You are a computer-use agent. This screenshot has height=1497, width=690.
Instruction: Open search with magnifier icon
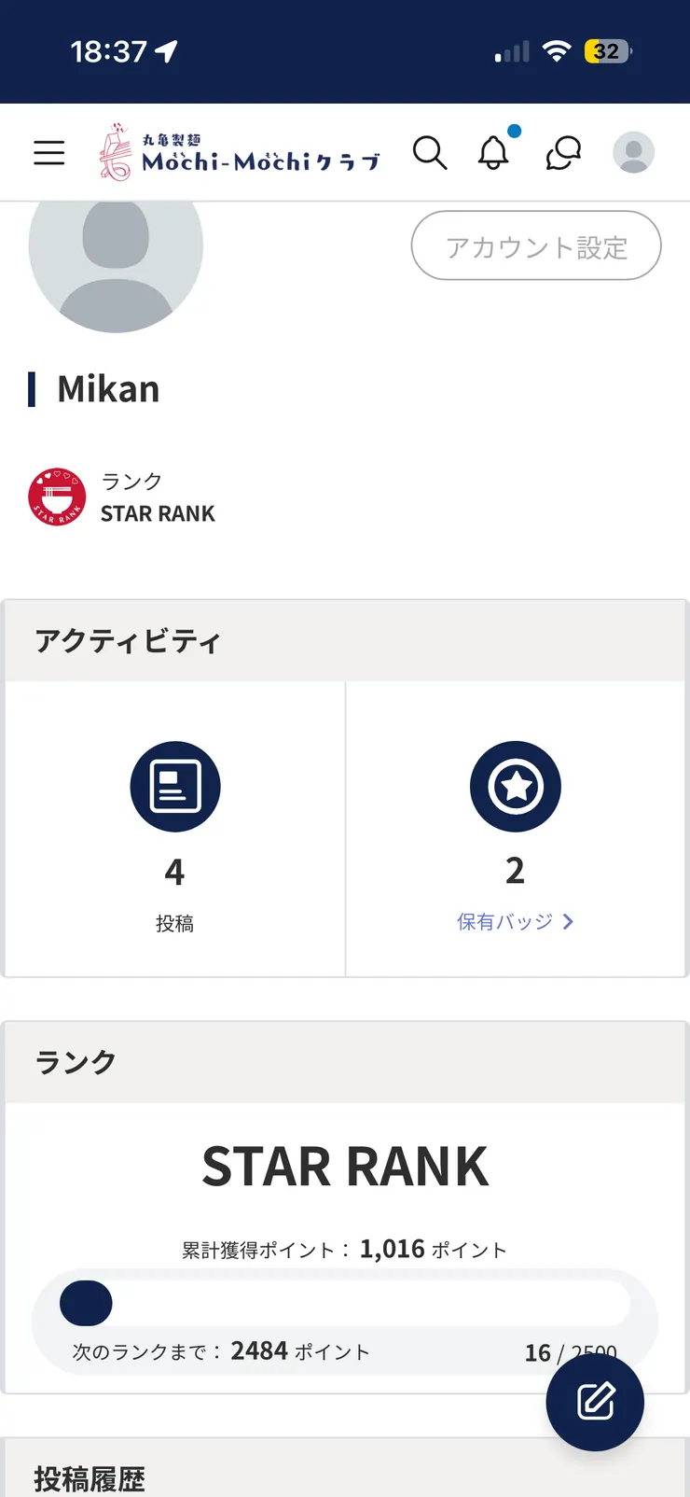[x=430, y=152]
